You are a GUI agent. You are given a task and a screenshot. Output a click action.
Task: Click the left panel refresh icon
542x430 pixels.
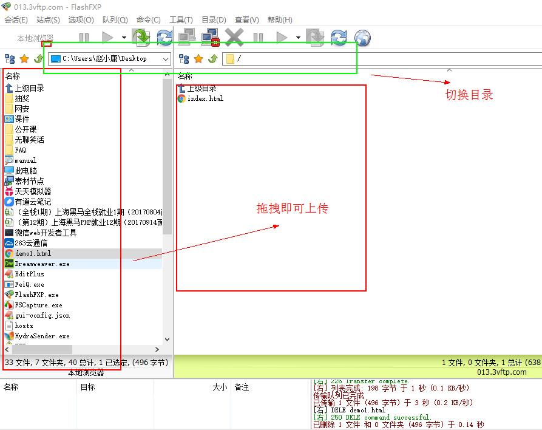pyautogui.click(x=164, y=38)
